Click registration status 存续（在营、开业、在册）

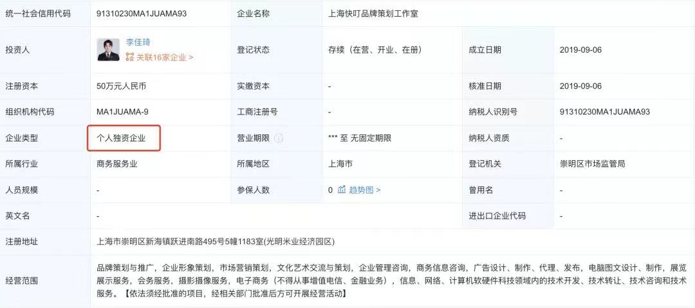click(x=375, y=50)
